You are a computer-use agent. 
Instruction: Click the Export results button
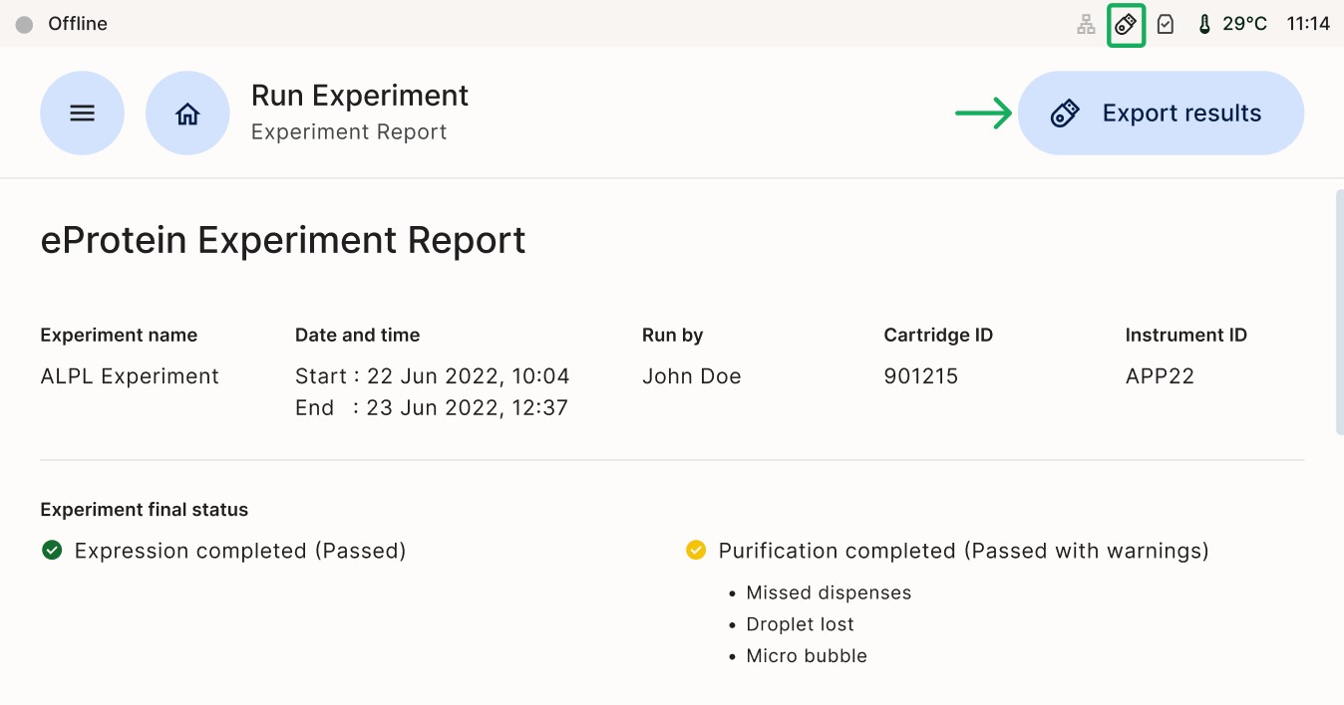(x=1161, y=114)
